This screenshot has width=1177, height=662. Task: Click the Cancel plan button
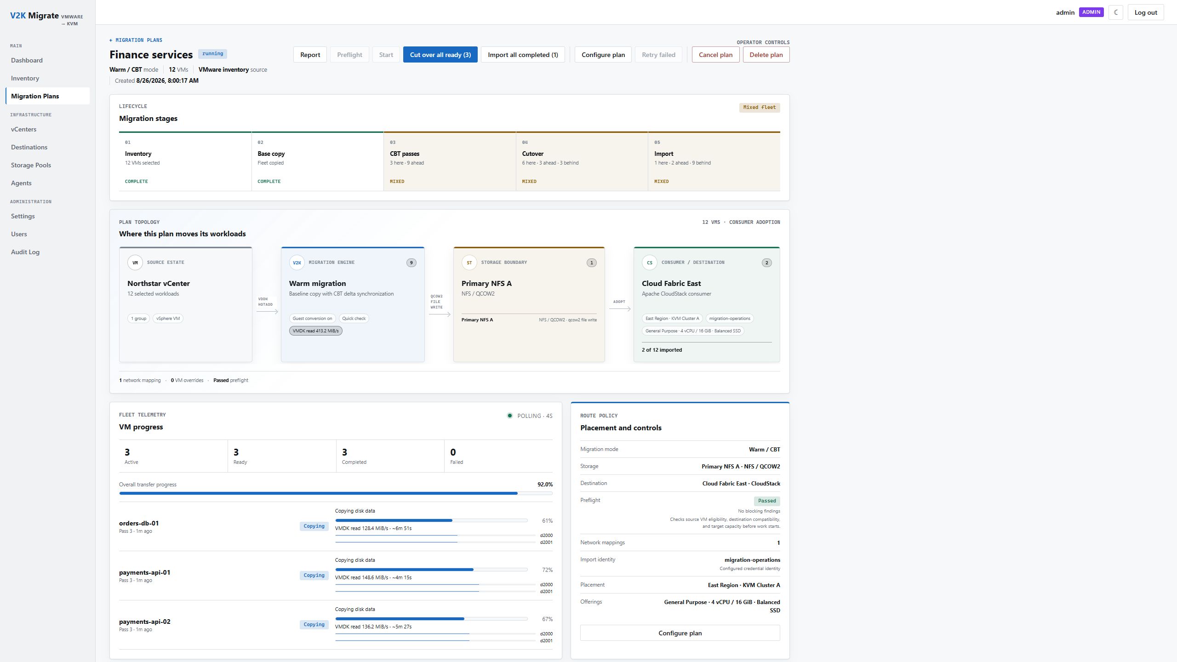coord(715,55)
